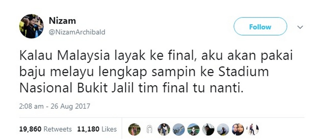Open the @NizamArchibald handle link
The width and height of the screenshot is (310, 139).
[x=77, y=32]
